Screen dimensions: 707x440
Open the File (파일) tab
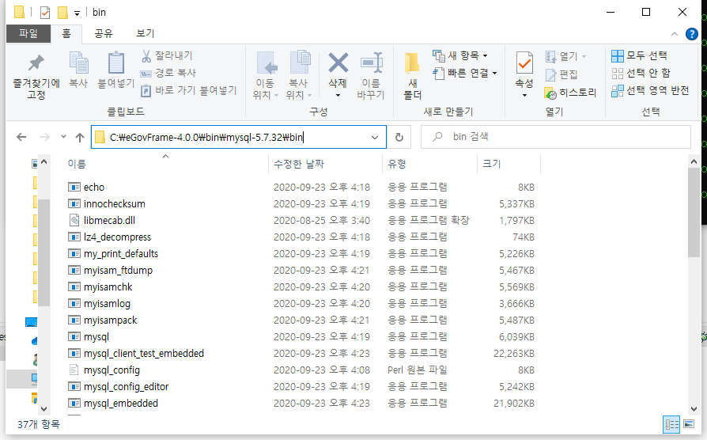pos(28,33)
